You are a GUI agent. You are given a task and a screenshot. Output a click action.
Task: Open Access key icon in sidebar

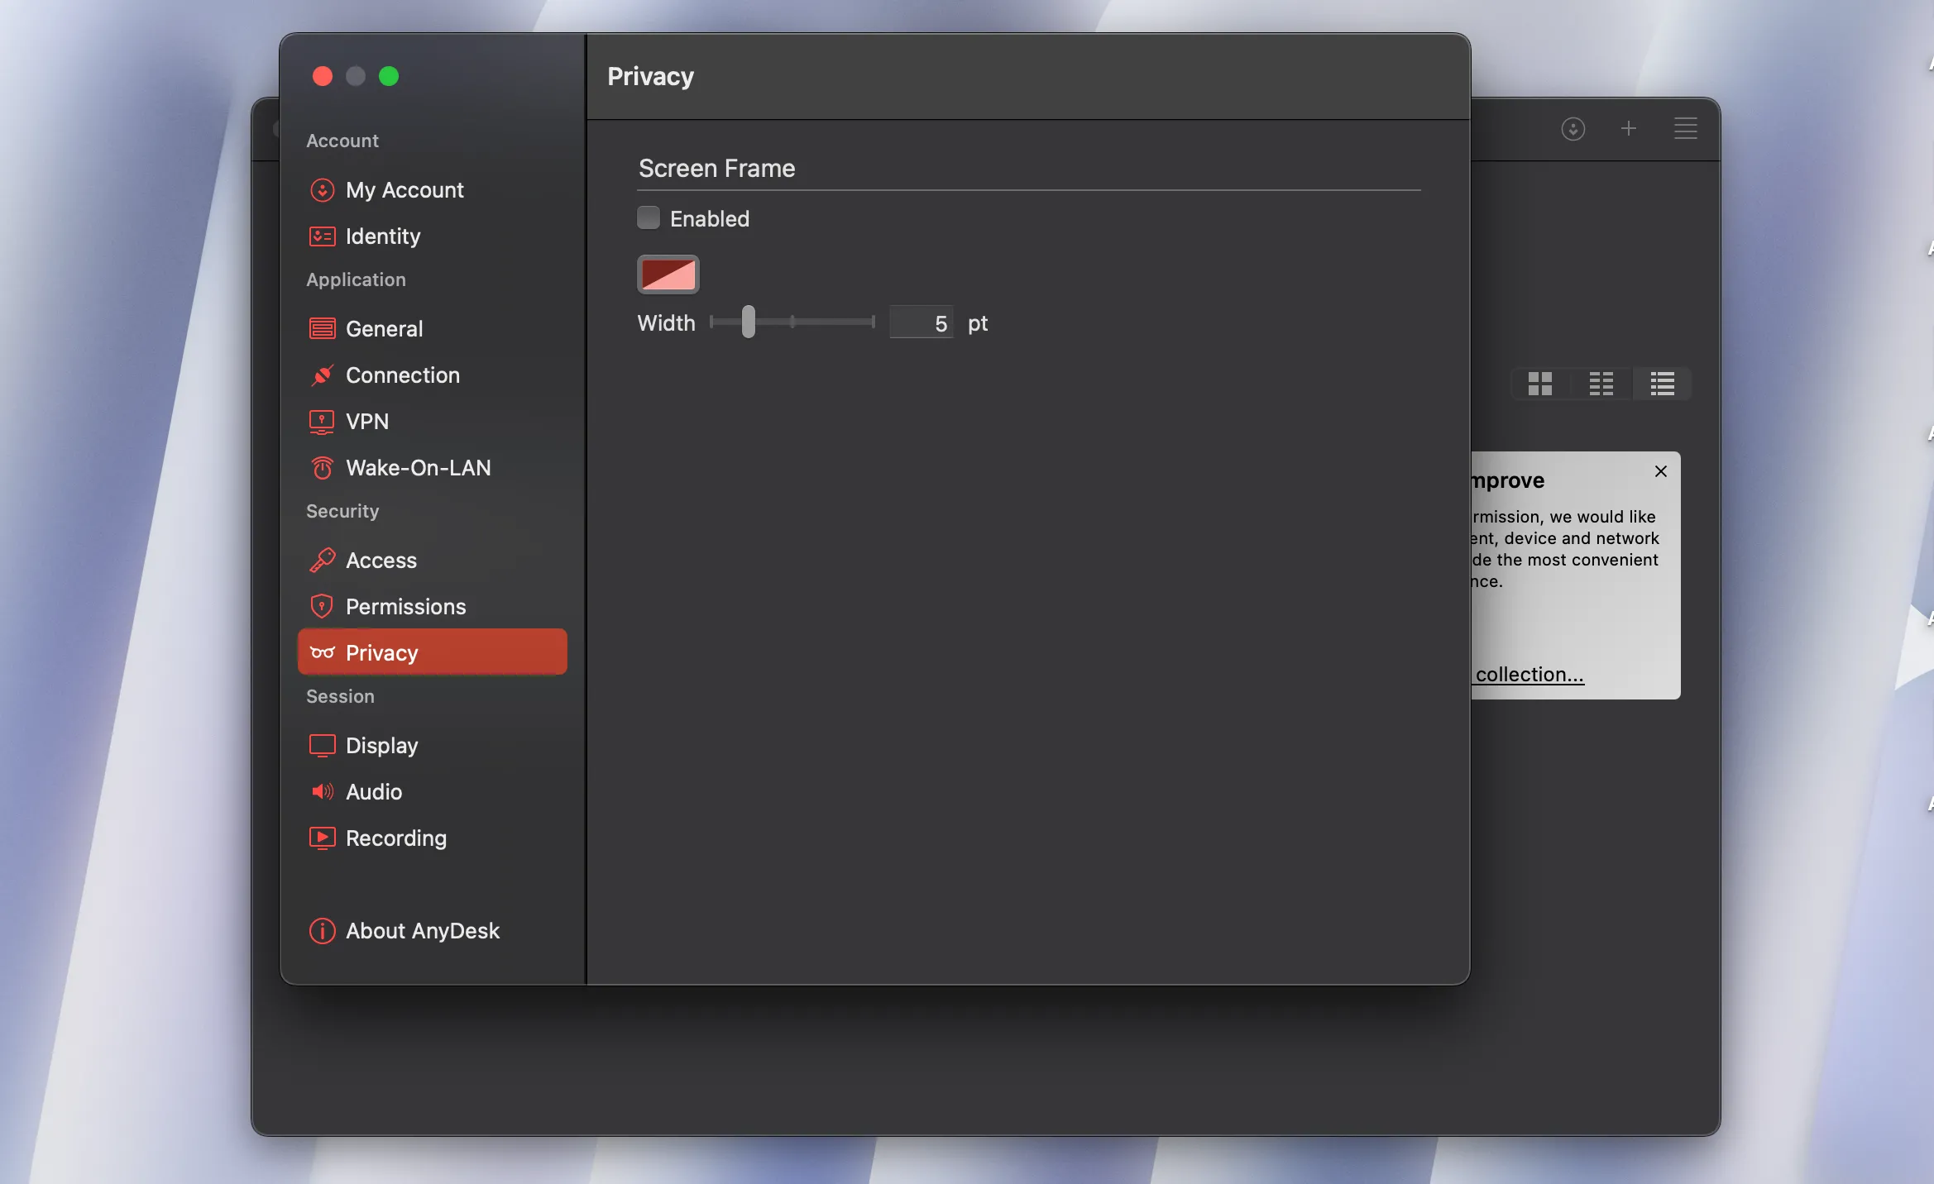(322, 561)
